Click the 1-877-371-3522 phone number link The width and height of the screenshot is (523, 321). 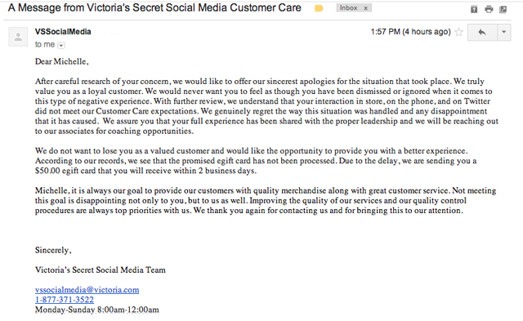(65, 300)
